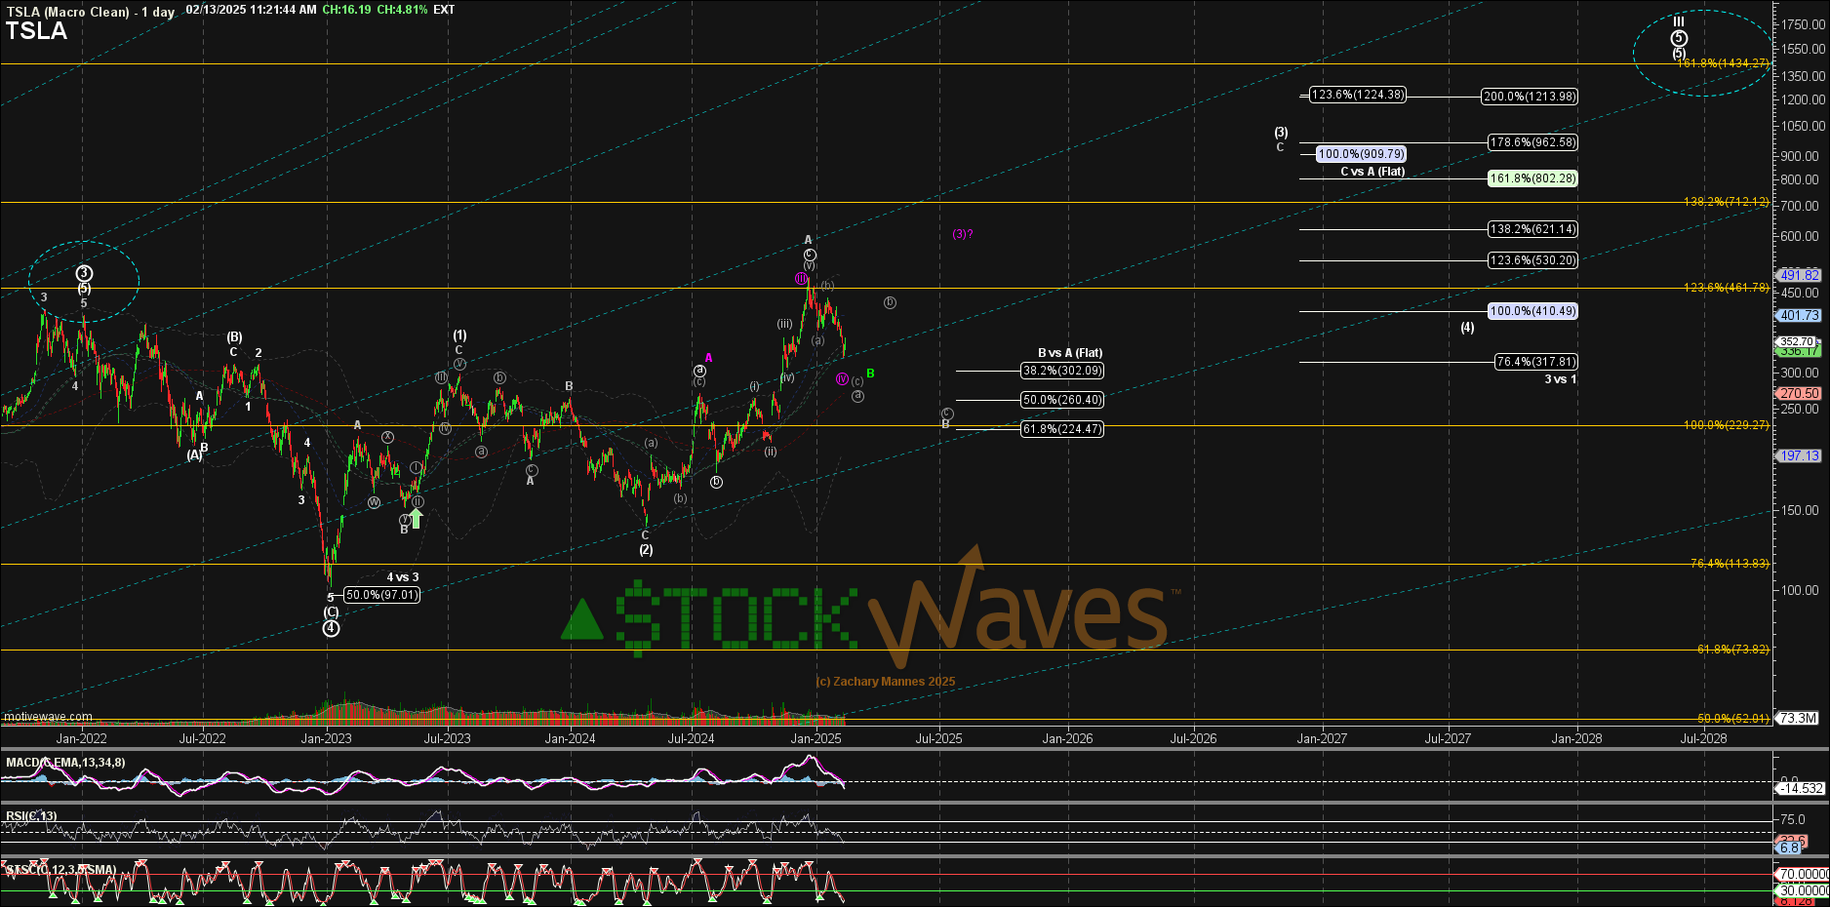Select the 38.2%(302.09) retracement label
The width and height of the screenshot is (1830, 907).
(1062, 371)
